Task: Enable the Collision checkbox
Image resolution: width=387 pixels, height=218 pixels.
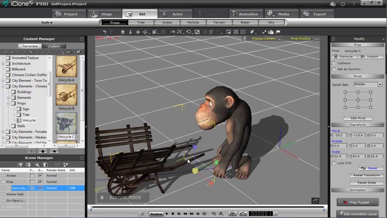Action: click(x=334, y=63)
